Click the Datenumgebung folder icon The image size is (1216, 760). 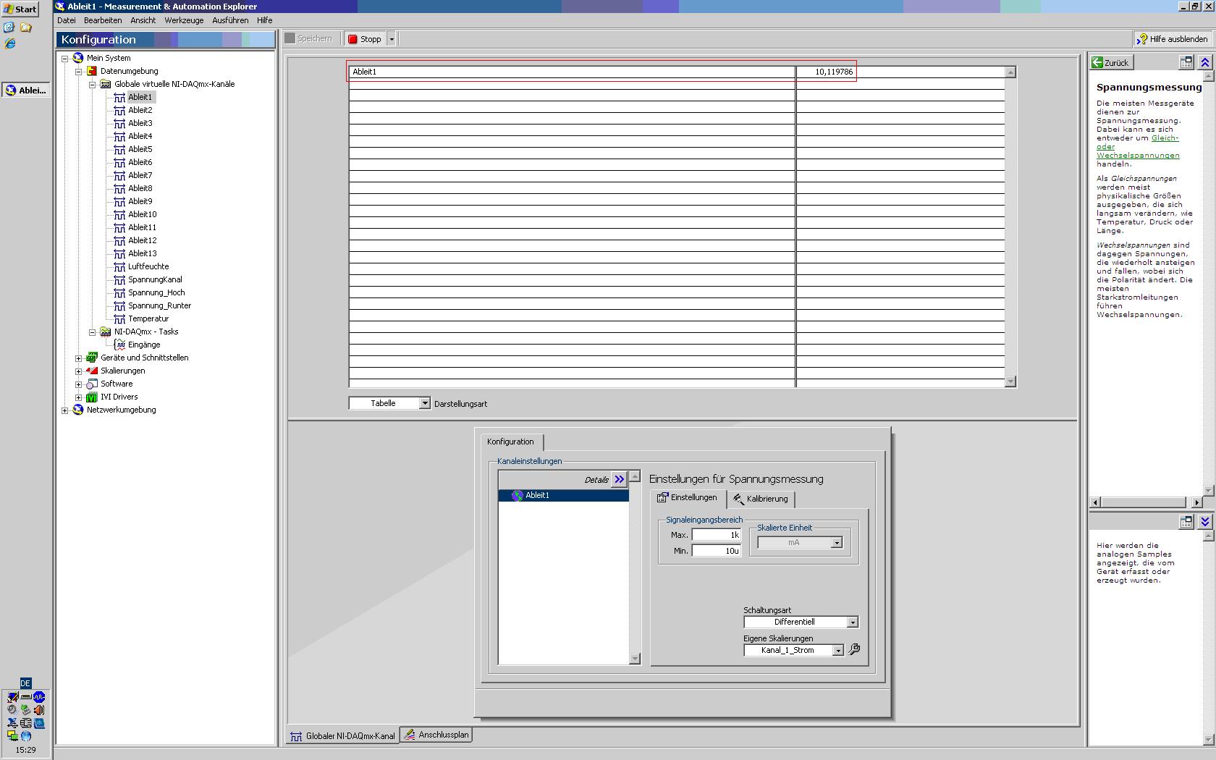tap(92, 71)
